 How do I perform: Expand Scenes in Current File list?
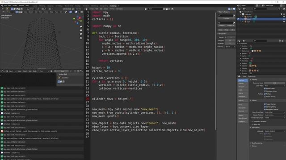point(240,71)
